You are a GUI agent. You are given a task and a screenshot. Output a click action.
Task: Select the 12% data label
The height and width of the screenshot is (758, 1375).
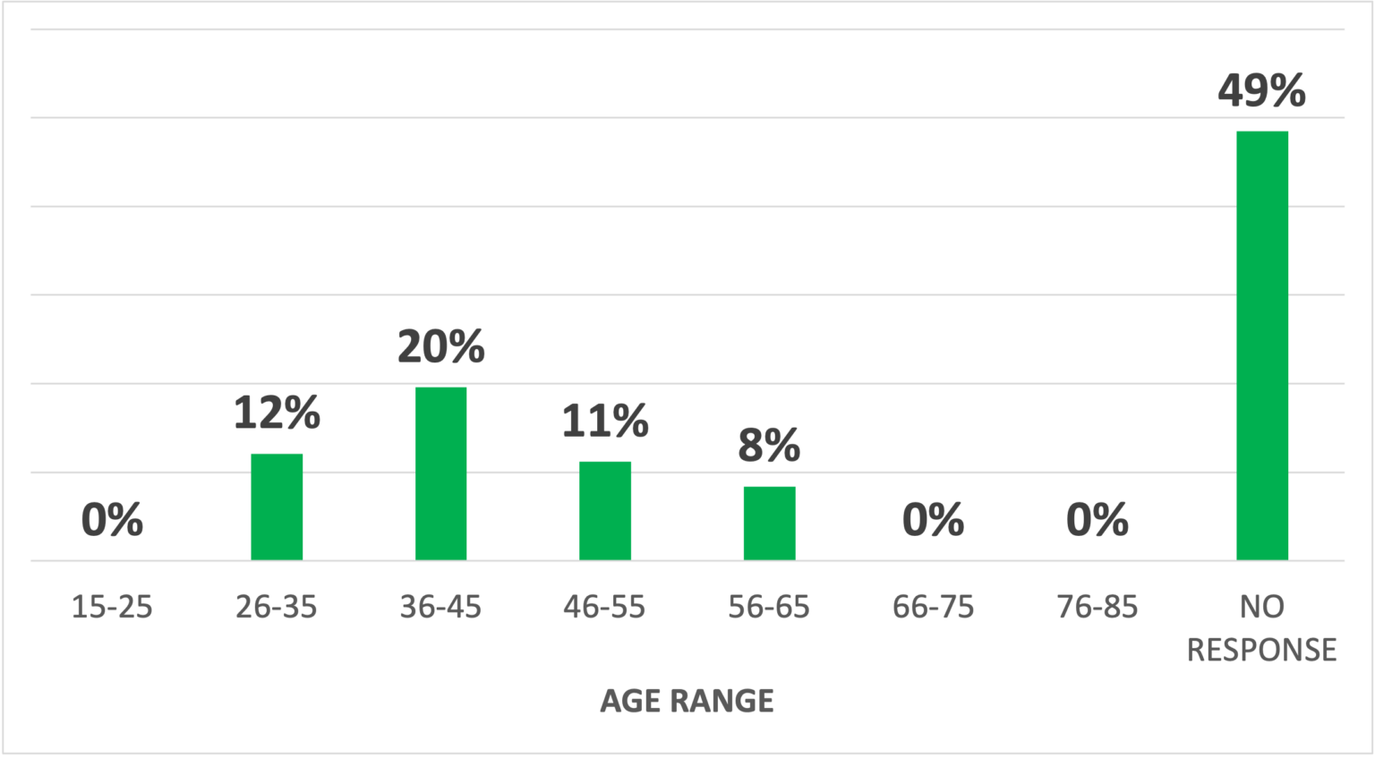coord(277,413)
